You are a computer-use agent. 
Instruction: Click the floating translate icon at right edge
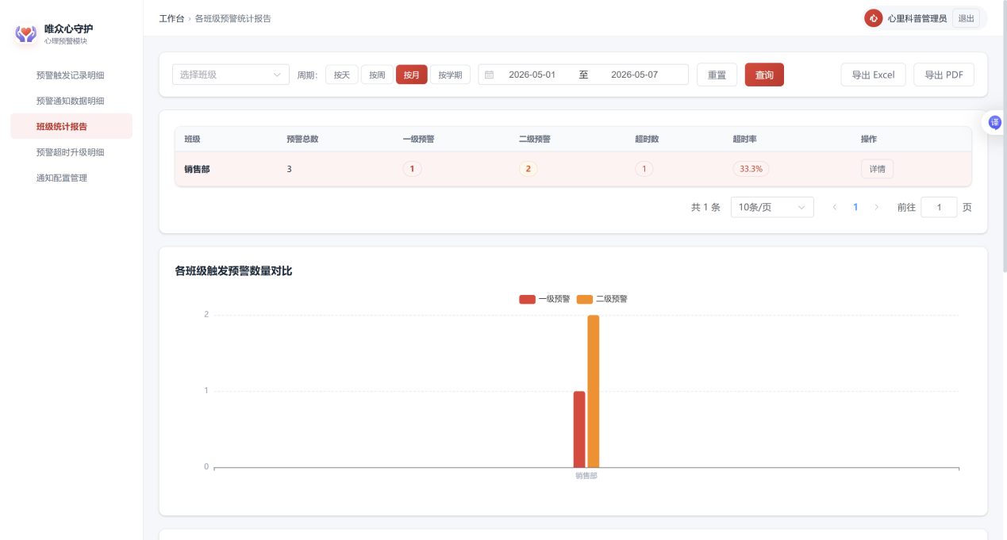pyautogui.click(x=994, y=123)
